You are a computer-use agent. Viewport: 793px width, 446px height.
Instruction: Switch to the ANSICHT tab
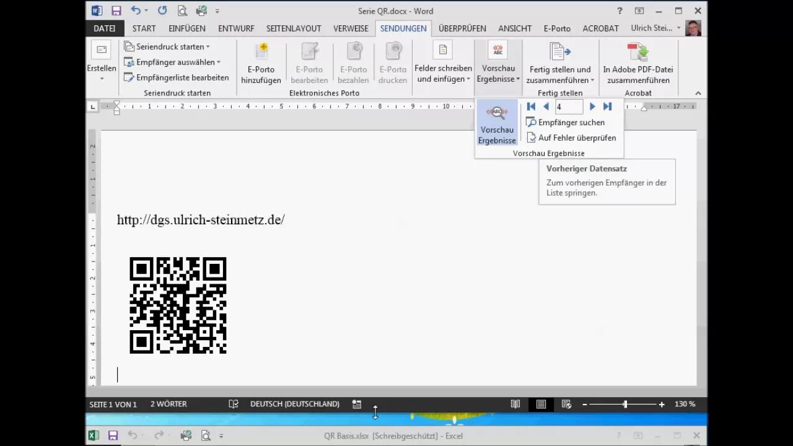pos(515,28)
